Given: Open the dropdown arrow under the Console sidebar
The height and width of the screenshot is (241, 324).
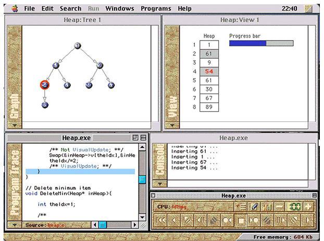Looking at the screenshot, I should pos(160,183).
